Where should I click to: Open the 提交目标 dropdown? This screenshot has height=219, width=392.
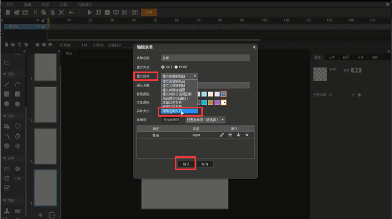coord(179,76)
